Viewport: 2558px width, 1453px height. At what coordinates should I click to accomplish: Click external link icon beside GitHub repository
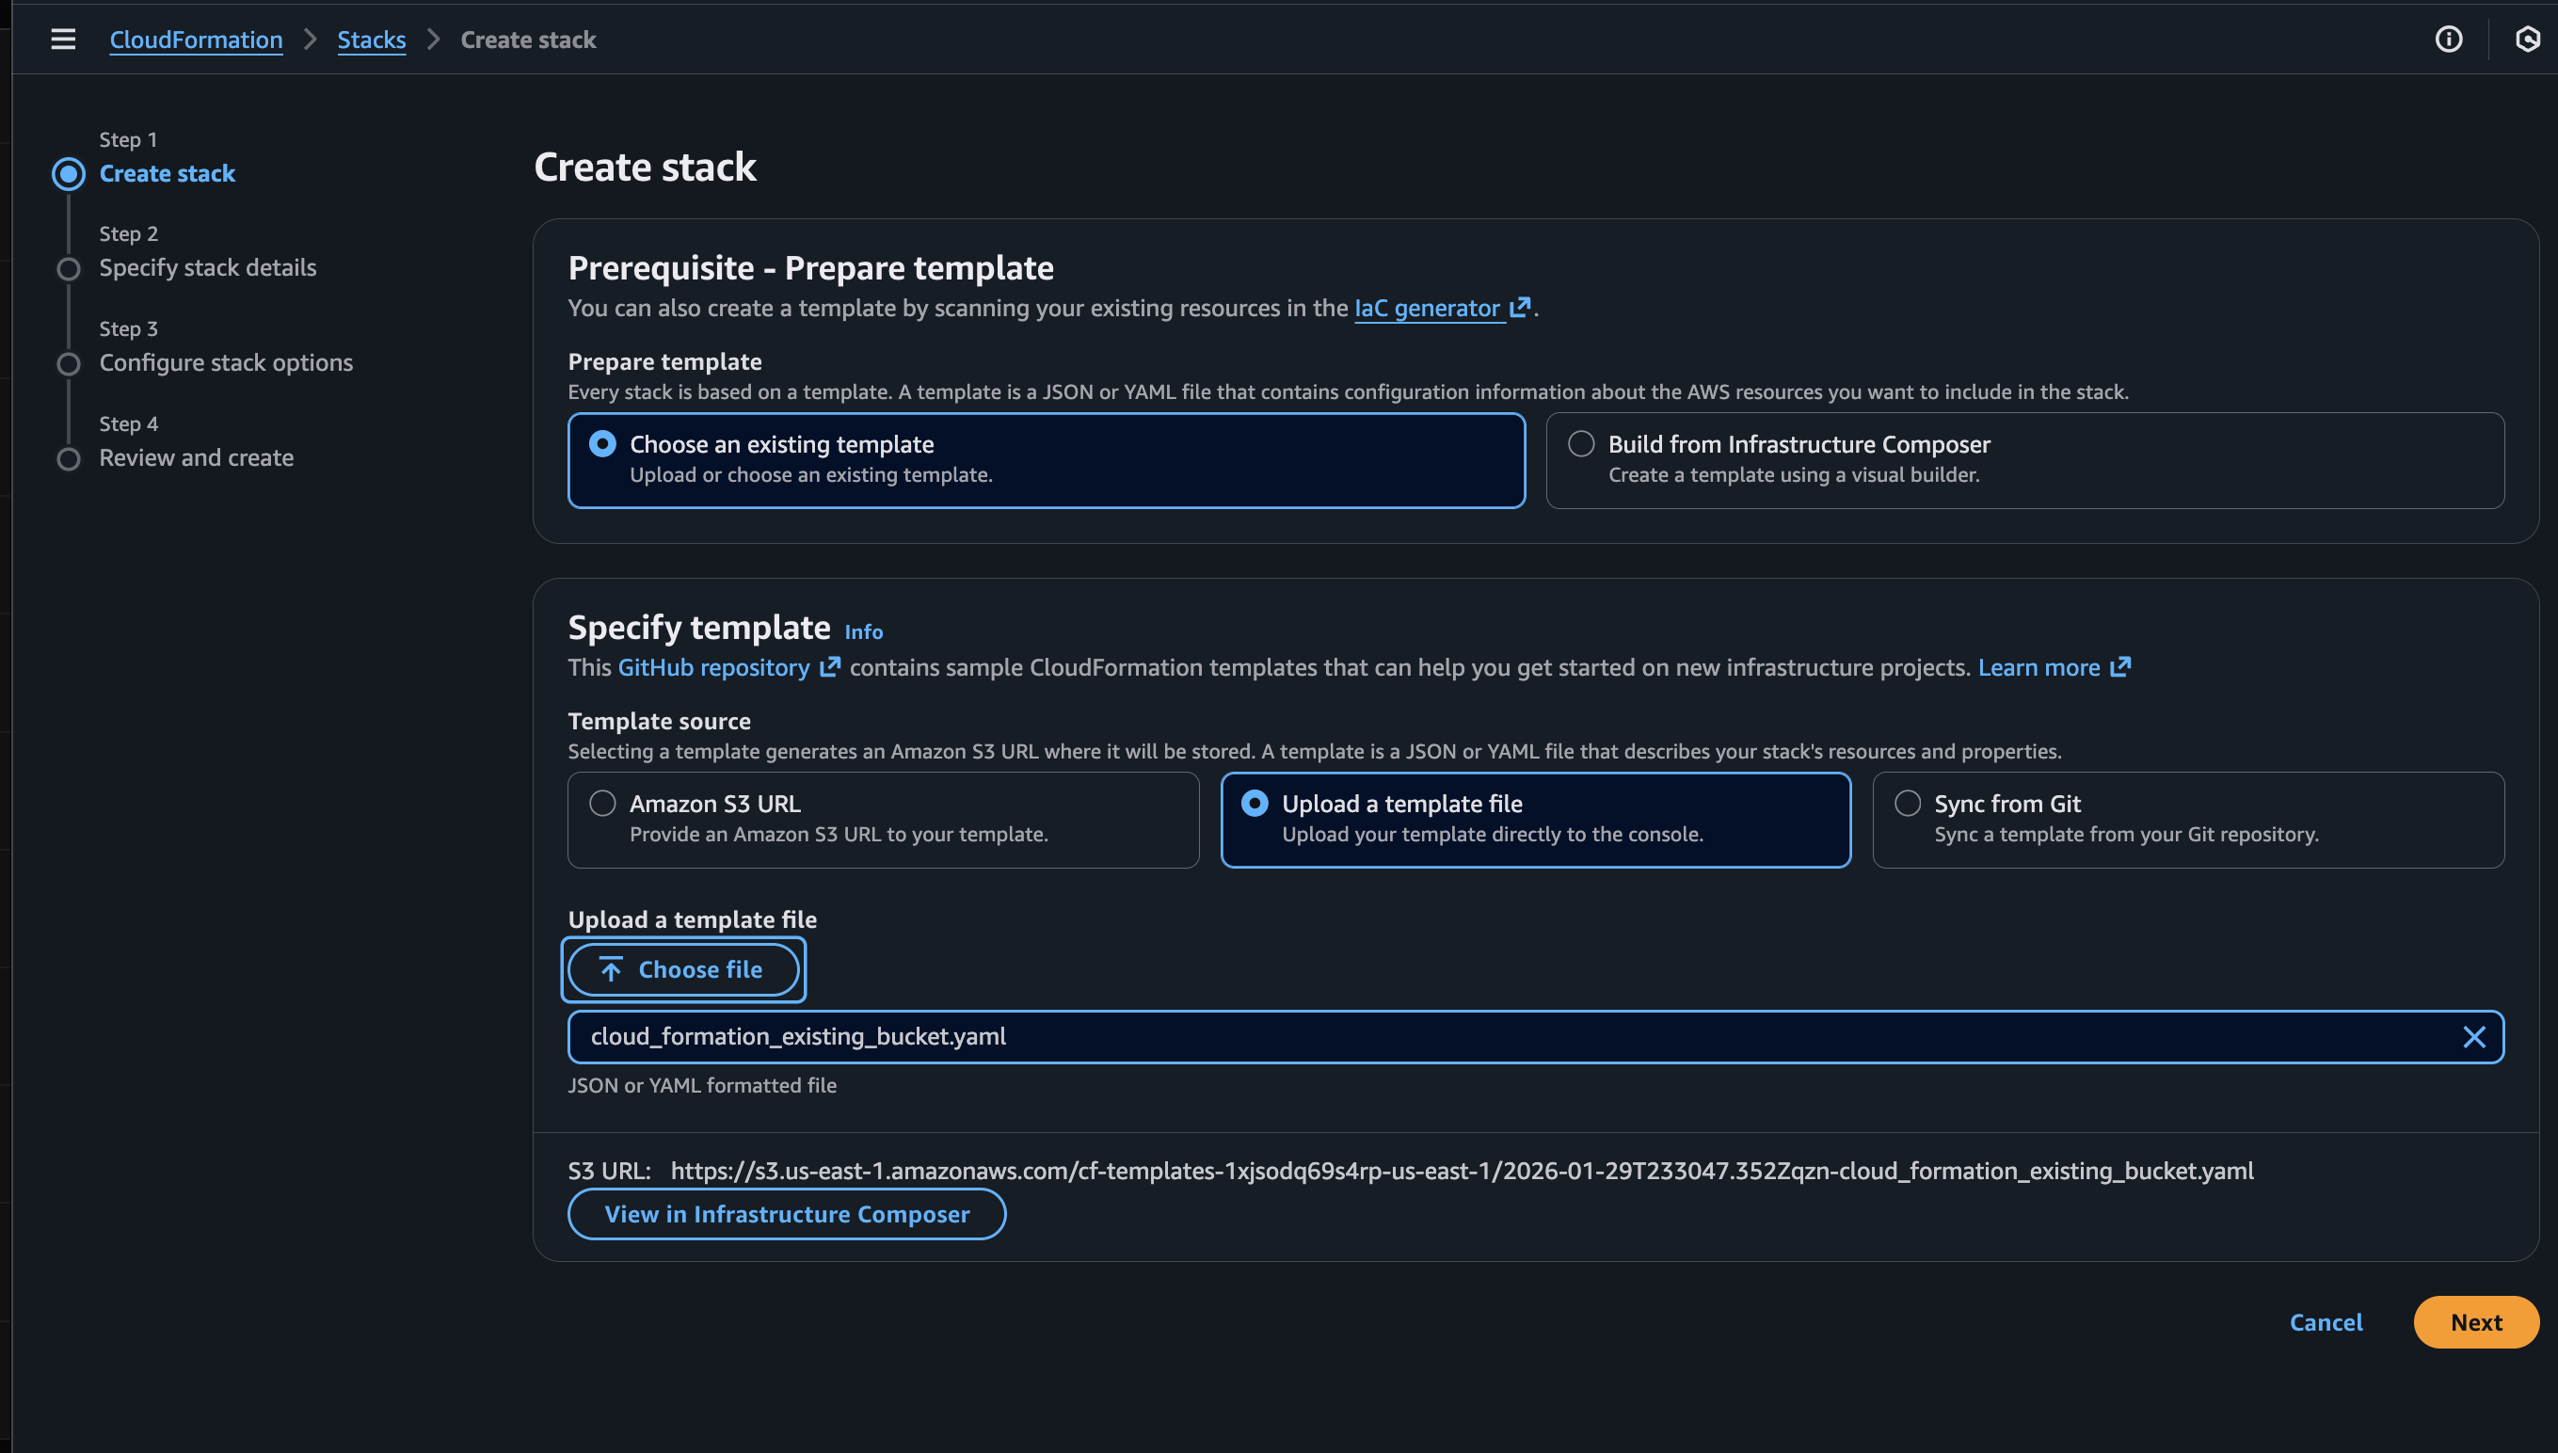[x=829, y=666]
